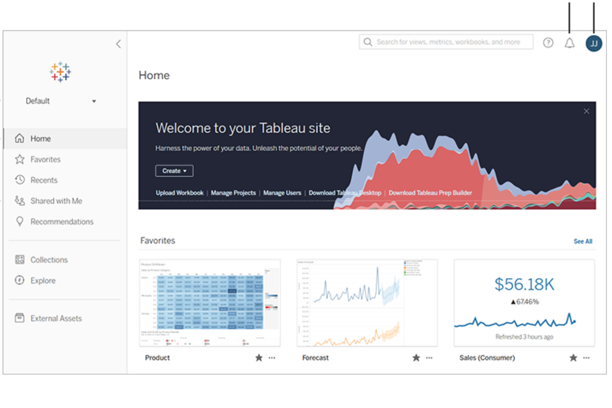Click Manage Users link
This screenshot has width=612, height=408.
point(282,193)
